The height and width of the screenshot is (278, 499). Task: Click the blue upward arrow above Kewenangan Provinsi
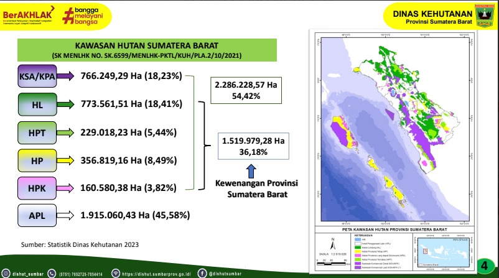point(249,170)
